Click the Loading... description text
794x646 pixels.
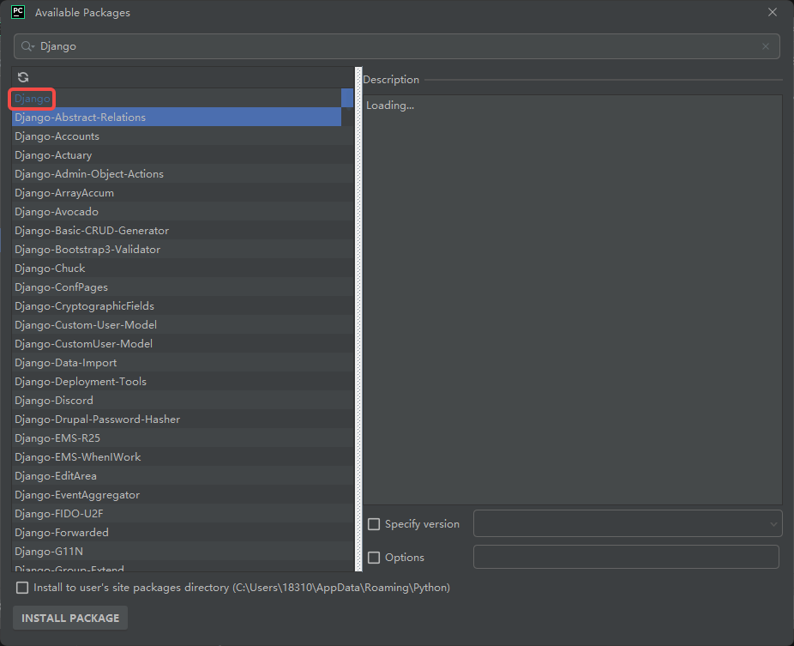coord(390,106)
